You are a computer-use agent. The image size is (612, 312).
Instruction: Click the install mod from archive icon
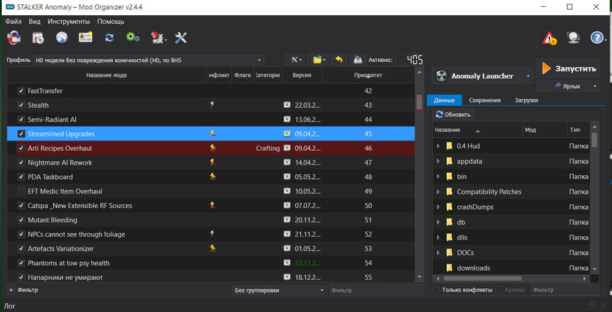(x=38, y=38)
